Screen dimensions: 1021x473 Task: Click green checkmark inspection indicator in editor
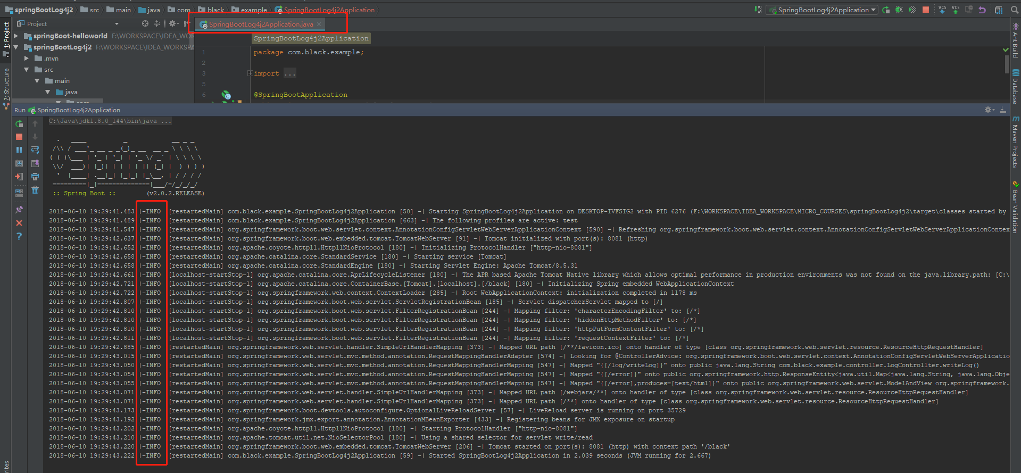coord(1006,49)
